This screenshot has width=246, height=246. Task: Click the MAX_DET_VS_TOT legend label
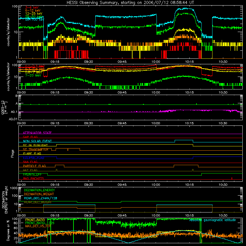click(x=38, y=226)
